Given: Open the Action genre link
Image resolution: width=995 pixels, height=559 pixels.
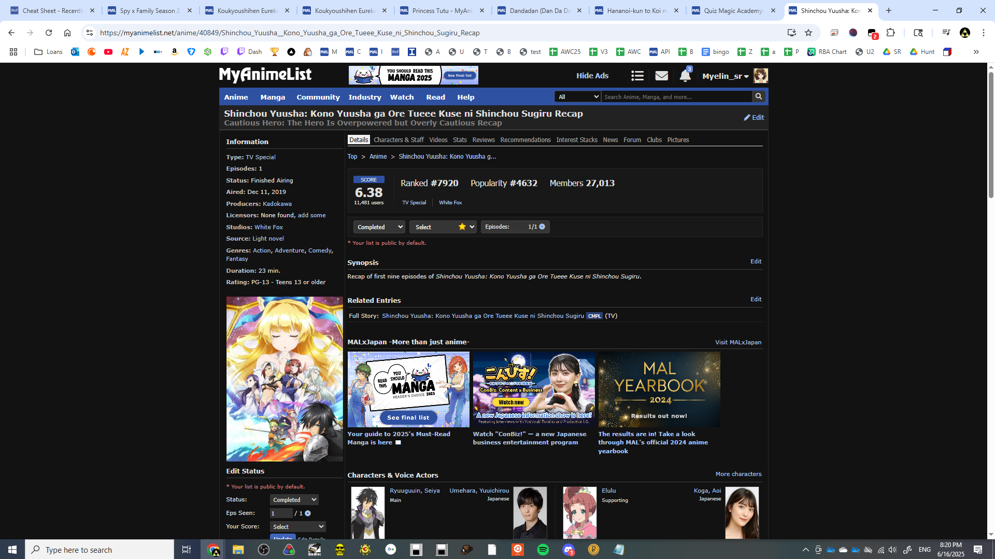Looking at the screenshot, I should pyautogui.click(x=262, y=250).
